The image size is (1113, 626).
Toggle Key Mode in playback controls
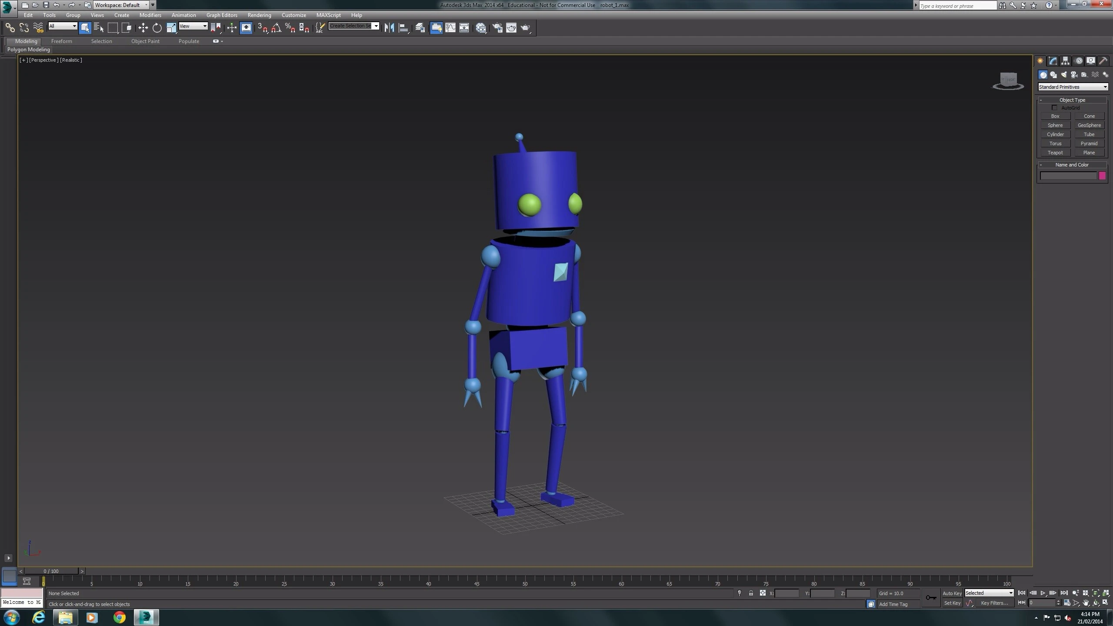1022,603
